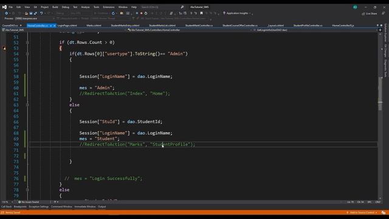
Task: Click the user account avatar
Action: (x=355, y=7)
